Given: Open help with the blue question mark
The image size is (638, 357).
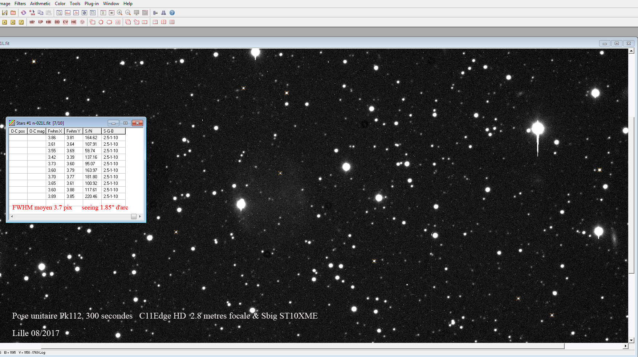Looking at the screenshot, I should (172, 13).
